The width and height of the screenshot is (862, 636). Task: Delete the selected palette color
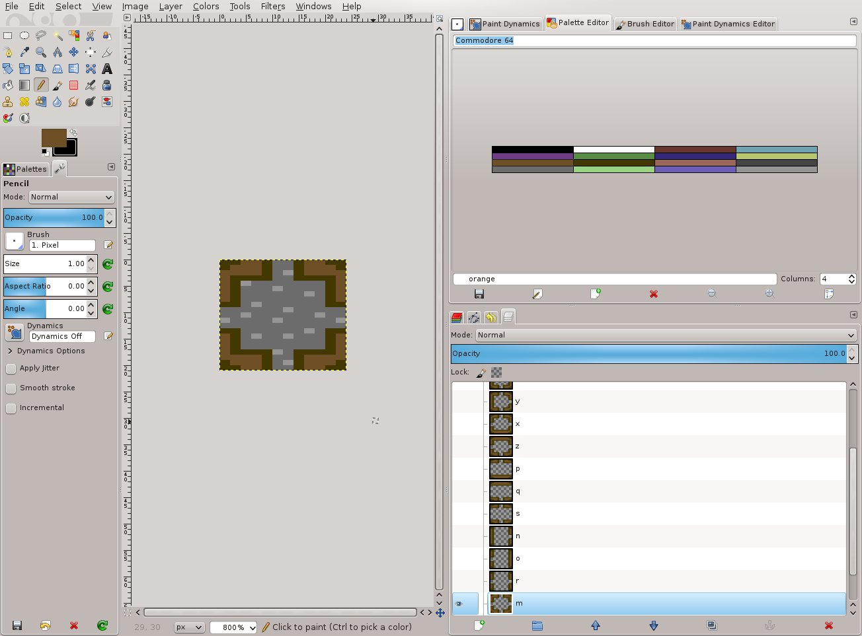[x=654, y=294]
